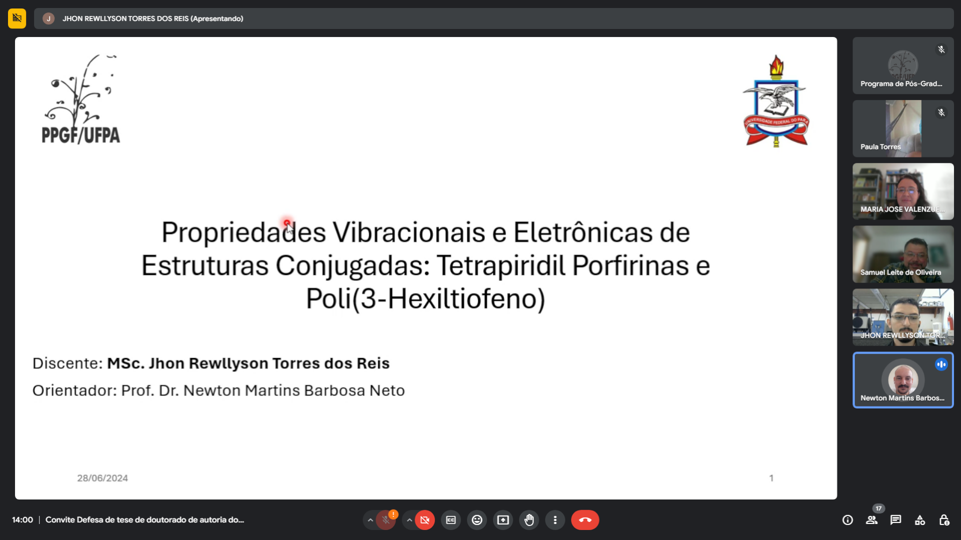
Task: Click presenter avatar J in the top bar
Action: coord(49,18)
